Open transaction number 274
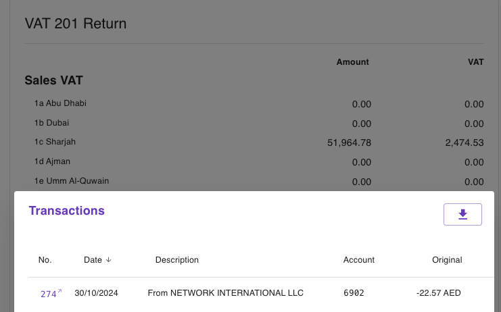Viewport: 501px width, 312px height. coord(48,294)
